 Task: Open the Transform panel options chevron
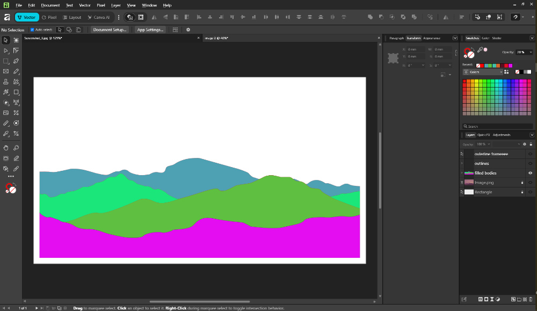[455, 38]
